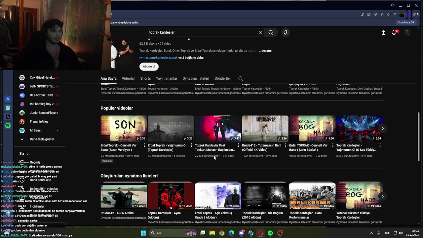Viewport: 423px width, 238px height.
Task: Open the Oynatma listeleri tab
Action: 196,79
